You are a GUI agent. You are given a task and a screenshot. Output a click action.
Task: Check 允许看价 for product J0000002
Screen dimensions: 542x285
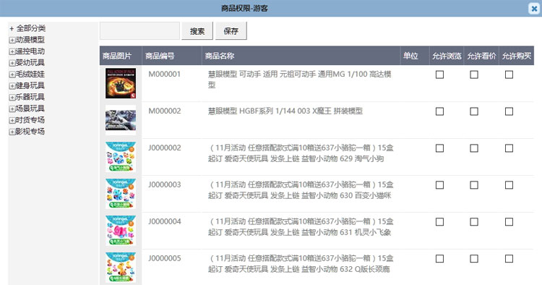(x=474, y=148)
